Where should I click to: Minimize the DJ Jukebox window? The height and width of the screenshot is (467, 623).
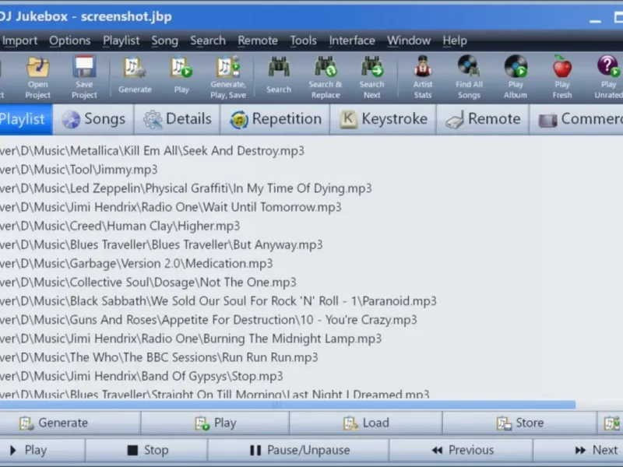tap(595, 18)
